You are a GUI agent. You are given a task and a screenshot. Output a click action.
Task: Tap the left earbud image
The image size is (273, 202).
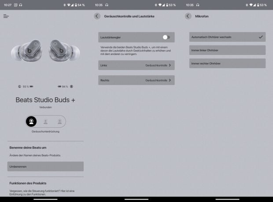[x=26, y=51]
